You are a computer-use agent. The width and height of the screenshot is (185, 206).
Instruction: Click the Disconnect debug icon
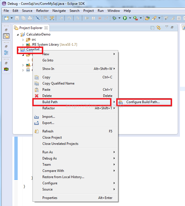tap(106, 18)
